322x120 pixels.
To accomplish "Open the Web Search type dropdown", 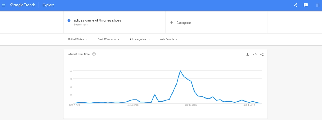I will point(169,39).
